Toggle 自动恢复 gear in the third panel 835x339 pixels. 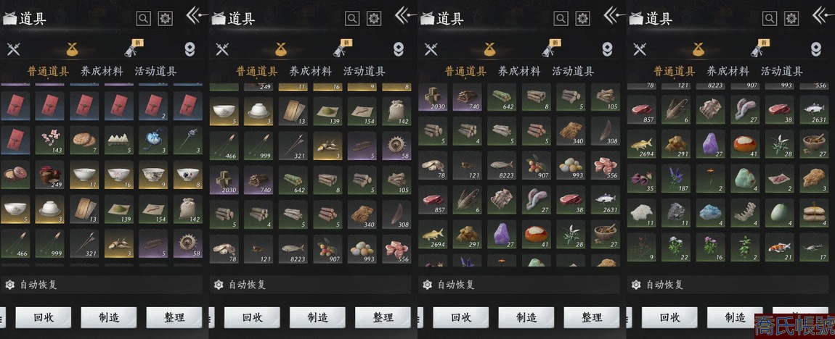point(427,285)
